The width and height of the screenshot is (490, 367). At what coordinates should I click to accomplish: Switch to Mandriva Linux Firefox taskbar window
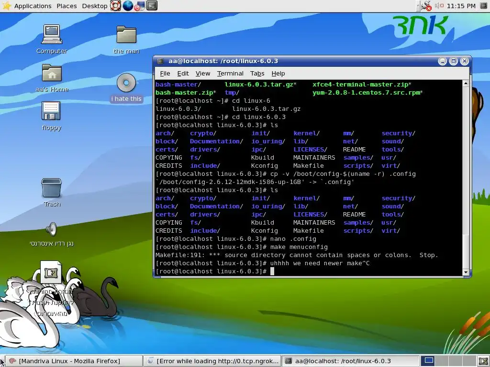74,361
